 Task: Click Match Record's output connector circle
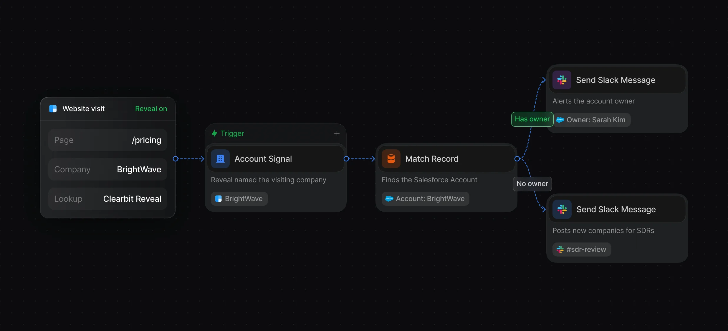[517, 159]
